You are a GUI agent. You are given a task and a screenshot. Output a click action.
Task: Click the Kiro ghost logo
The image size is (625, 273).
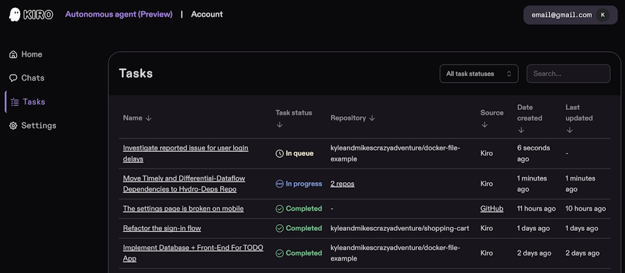pos(15,14)
